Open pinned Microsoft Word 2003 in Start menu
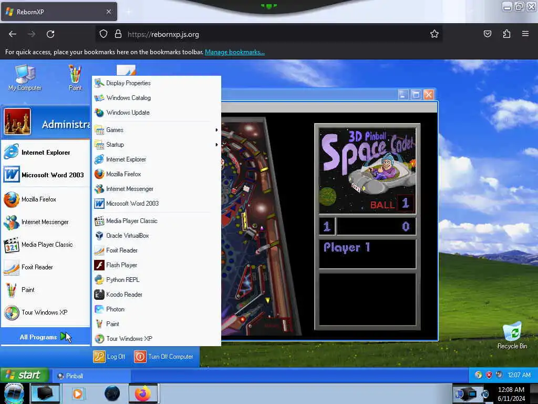The width and height of the screenshot is (538, 404). pos(45,175)
